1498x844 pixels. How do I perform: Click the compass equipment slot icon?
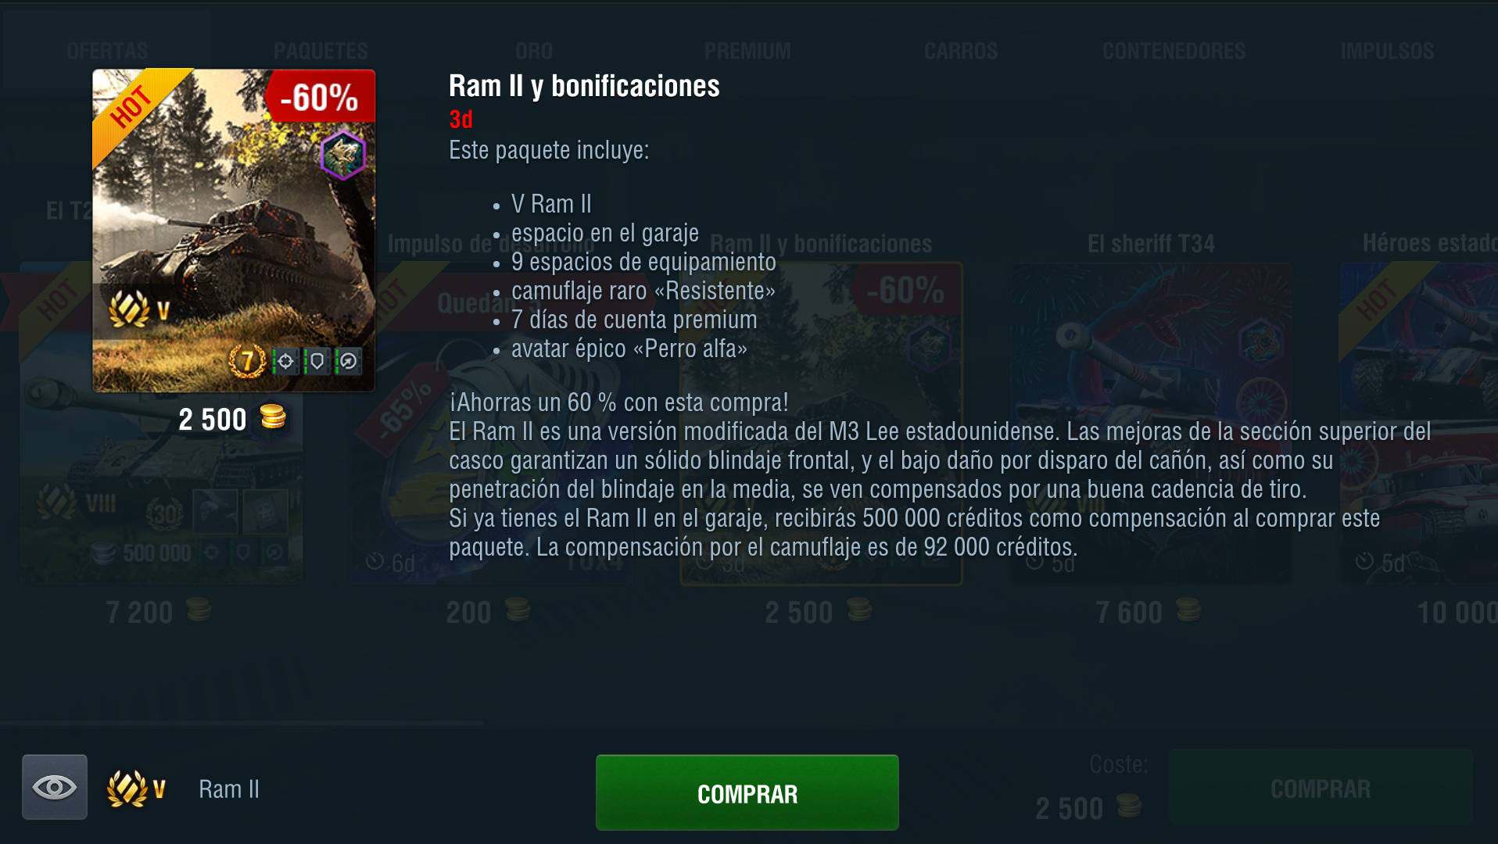point(348,361)
